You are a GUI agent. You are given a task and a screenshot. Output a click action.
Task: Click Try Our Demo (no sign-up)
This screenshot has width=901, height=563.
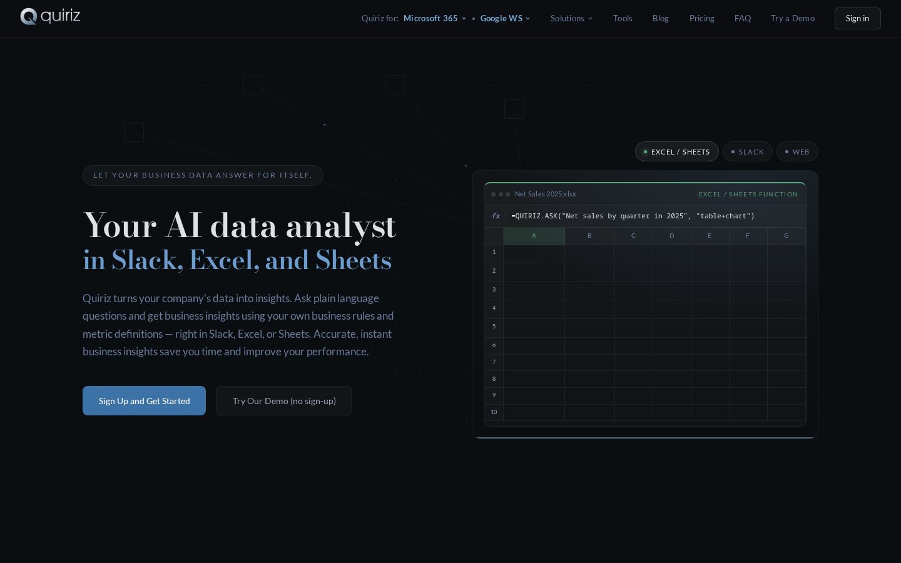(x=284, y=401)
